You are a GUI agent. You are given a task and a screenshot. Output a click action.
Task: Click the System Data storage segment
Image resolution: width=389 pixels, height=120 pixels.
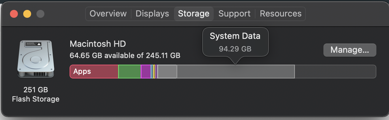[x=236, y=72]
